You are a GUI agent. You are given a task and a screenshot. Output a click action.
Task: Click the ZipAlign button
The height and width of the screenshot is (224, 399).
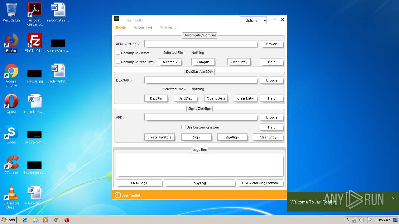point(232,137)
